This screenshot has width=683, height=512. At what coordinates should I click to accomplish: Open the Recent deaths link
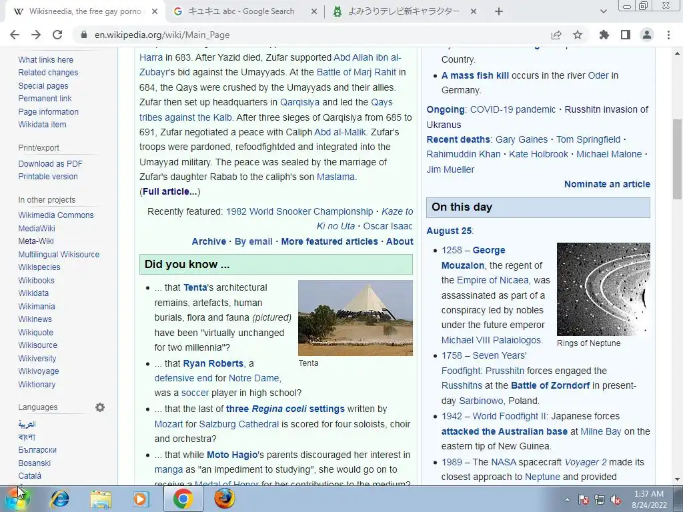pos(458,139)
